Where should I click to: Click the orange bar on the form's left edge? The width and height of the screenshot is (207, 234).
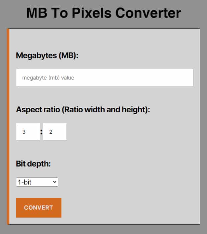tap(8, 126)
